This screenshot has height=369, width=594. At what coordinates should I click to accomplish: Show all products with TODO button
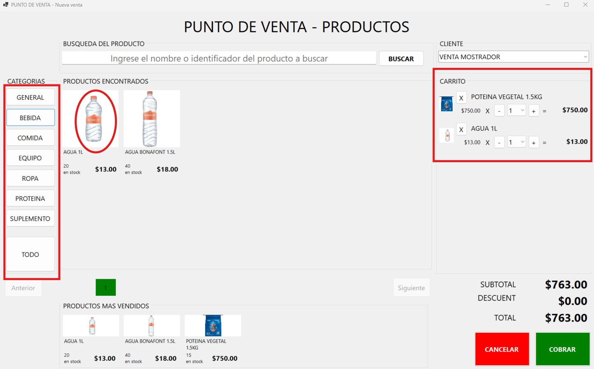point(30,255)
